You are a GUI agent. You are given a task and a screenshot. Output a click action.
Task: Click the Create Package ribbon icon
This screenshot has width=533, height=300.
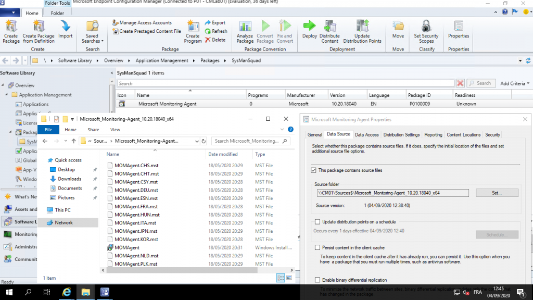click(11, 31)
